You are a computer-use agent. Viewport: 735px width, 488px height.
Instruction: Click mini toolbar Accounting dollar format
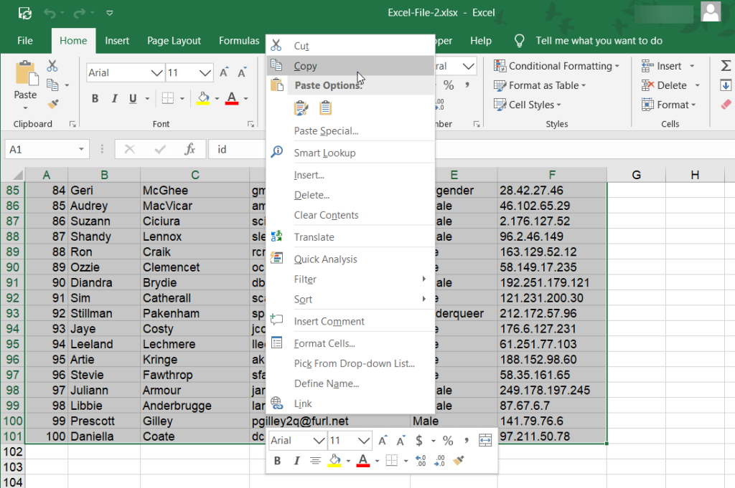pyautogui.click(x=419, y=441)
